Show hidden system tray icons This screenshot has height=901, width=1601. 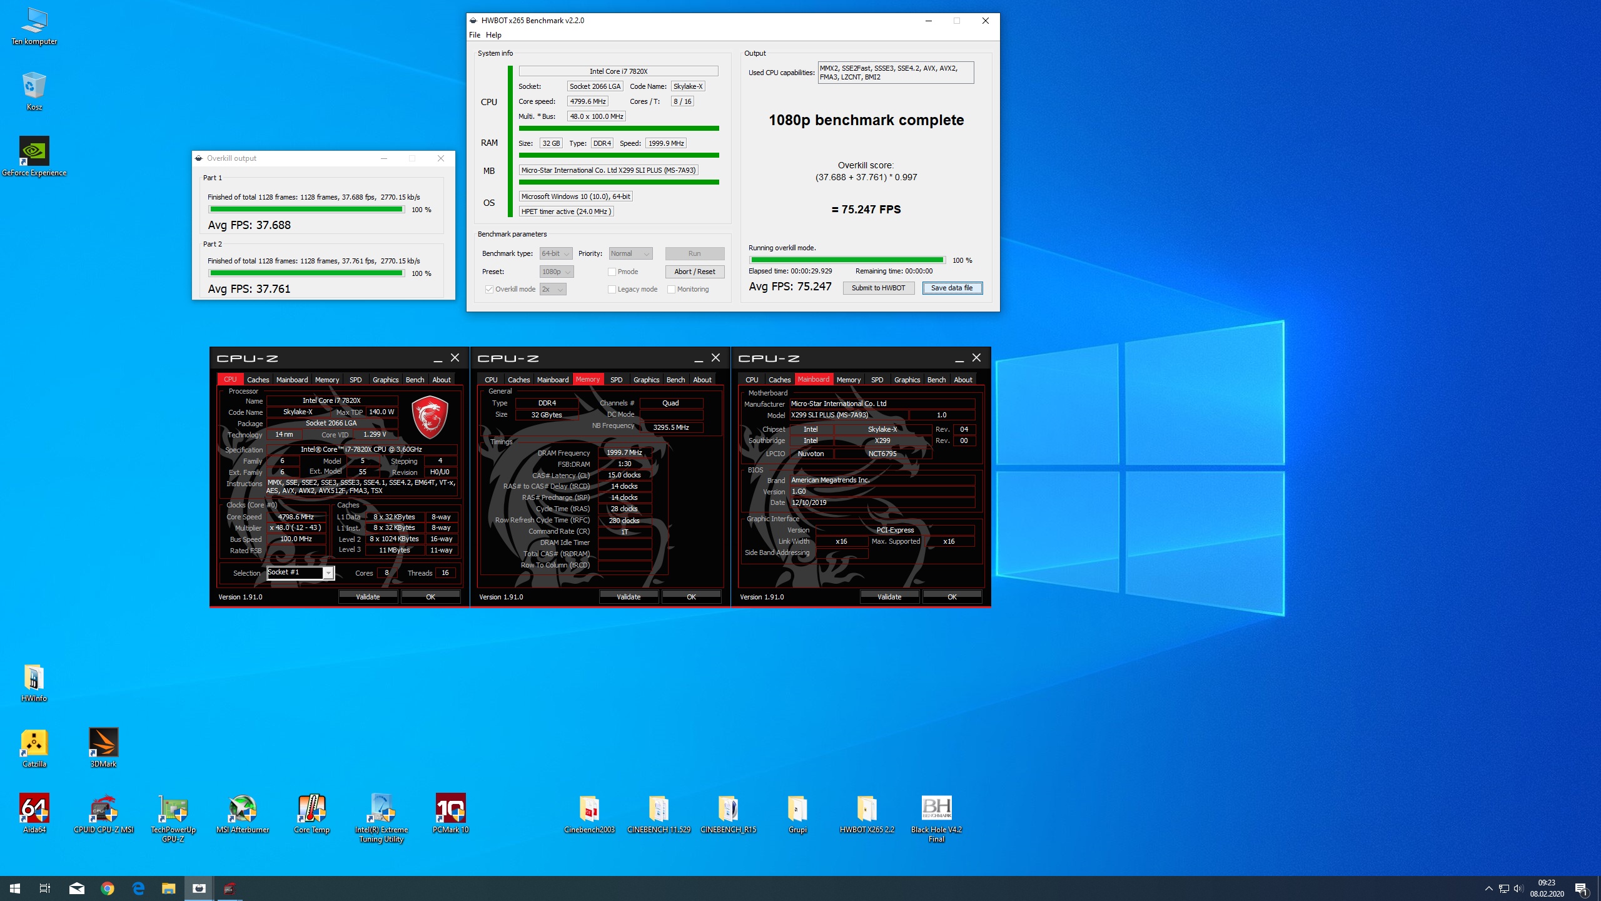(1488, 888)
